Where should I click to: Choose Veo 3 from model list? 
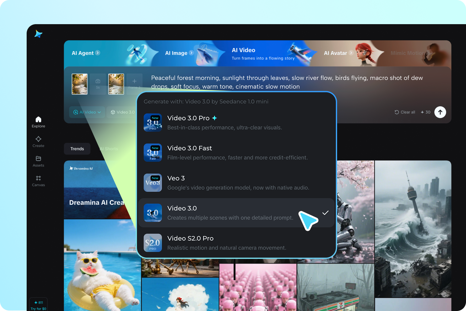236,183
